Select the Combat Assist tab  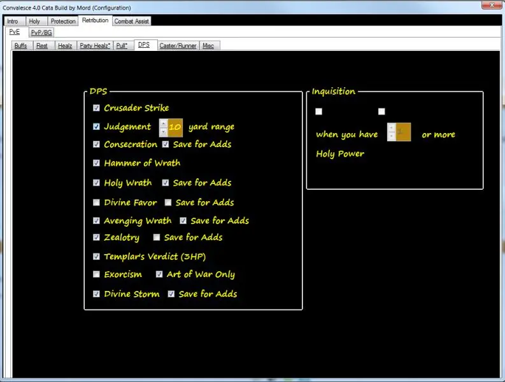coord(132,21)
